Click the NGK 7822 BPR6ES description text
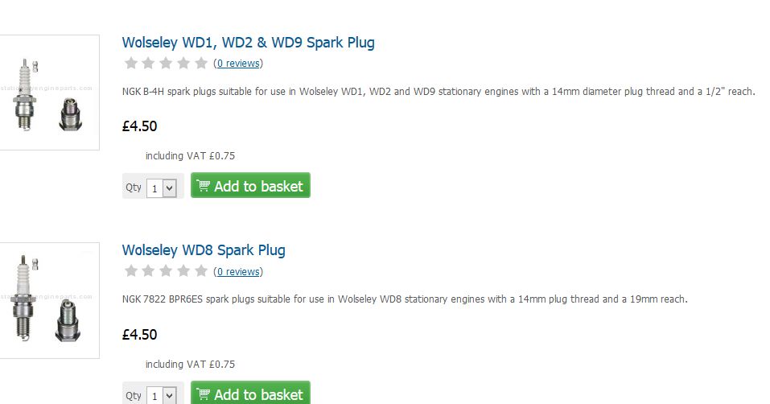 tap(405, 299)
